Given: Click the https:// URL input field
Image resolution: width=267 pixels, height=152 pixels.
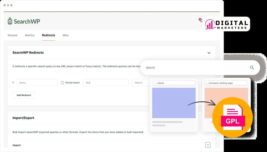Looking at the screenshot, I should [x=140, y=83].
